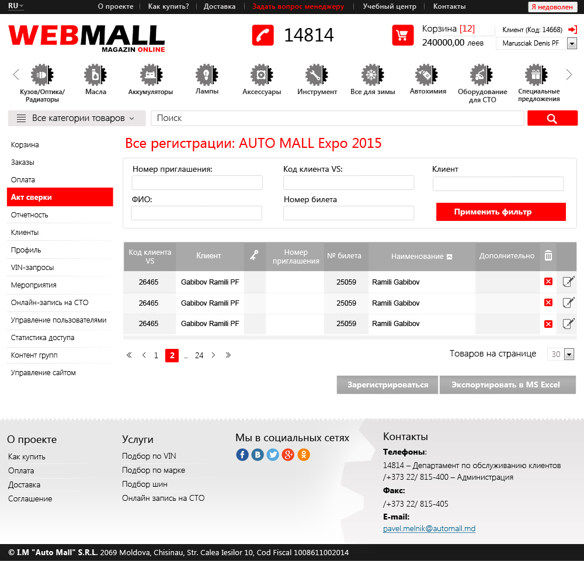Focus the Поиск search field
The width and height of the screenshot is (584, 561).
338,118
